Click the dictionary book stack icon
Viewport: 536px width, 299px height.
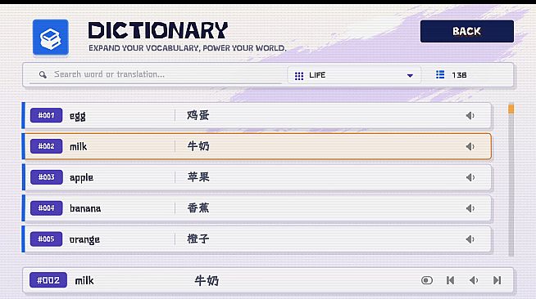pos(51,37)
